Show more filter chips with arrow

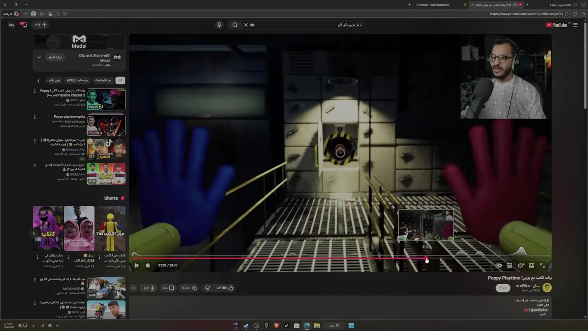click(38, 80)
